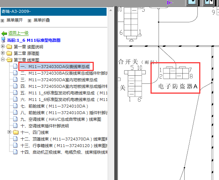Collapse the 第三章 线束图 folder
This screenshot has height=180, width=219.
coord(3,59)
